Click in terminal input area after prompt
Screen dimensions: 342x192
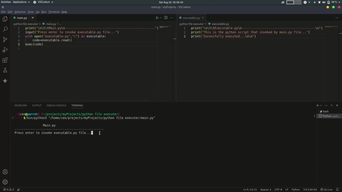click(92, 133)
